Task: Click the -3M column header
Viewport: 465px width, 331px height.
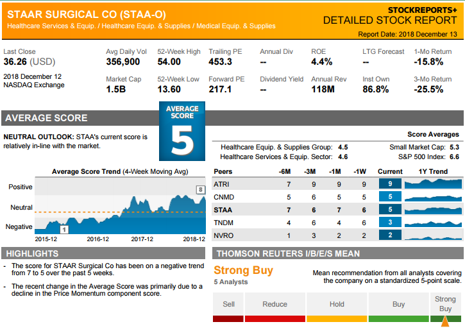Action: coord(310,171)
